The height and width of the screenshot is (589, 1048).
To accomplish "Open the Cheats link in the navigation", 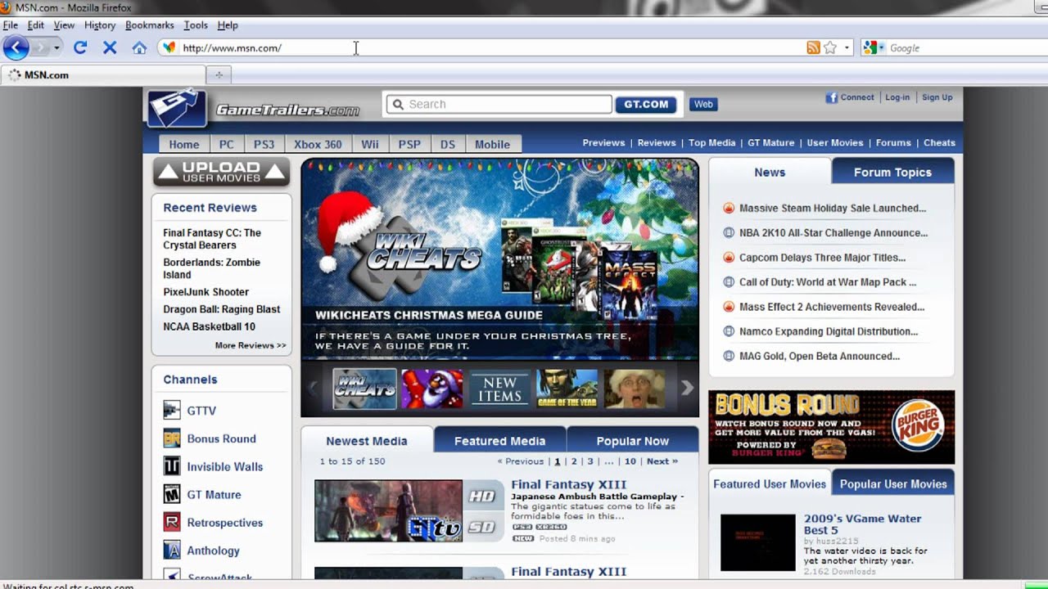I will tap(939, 142).
